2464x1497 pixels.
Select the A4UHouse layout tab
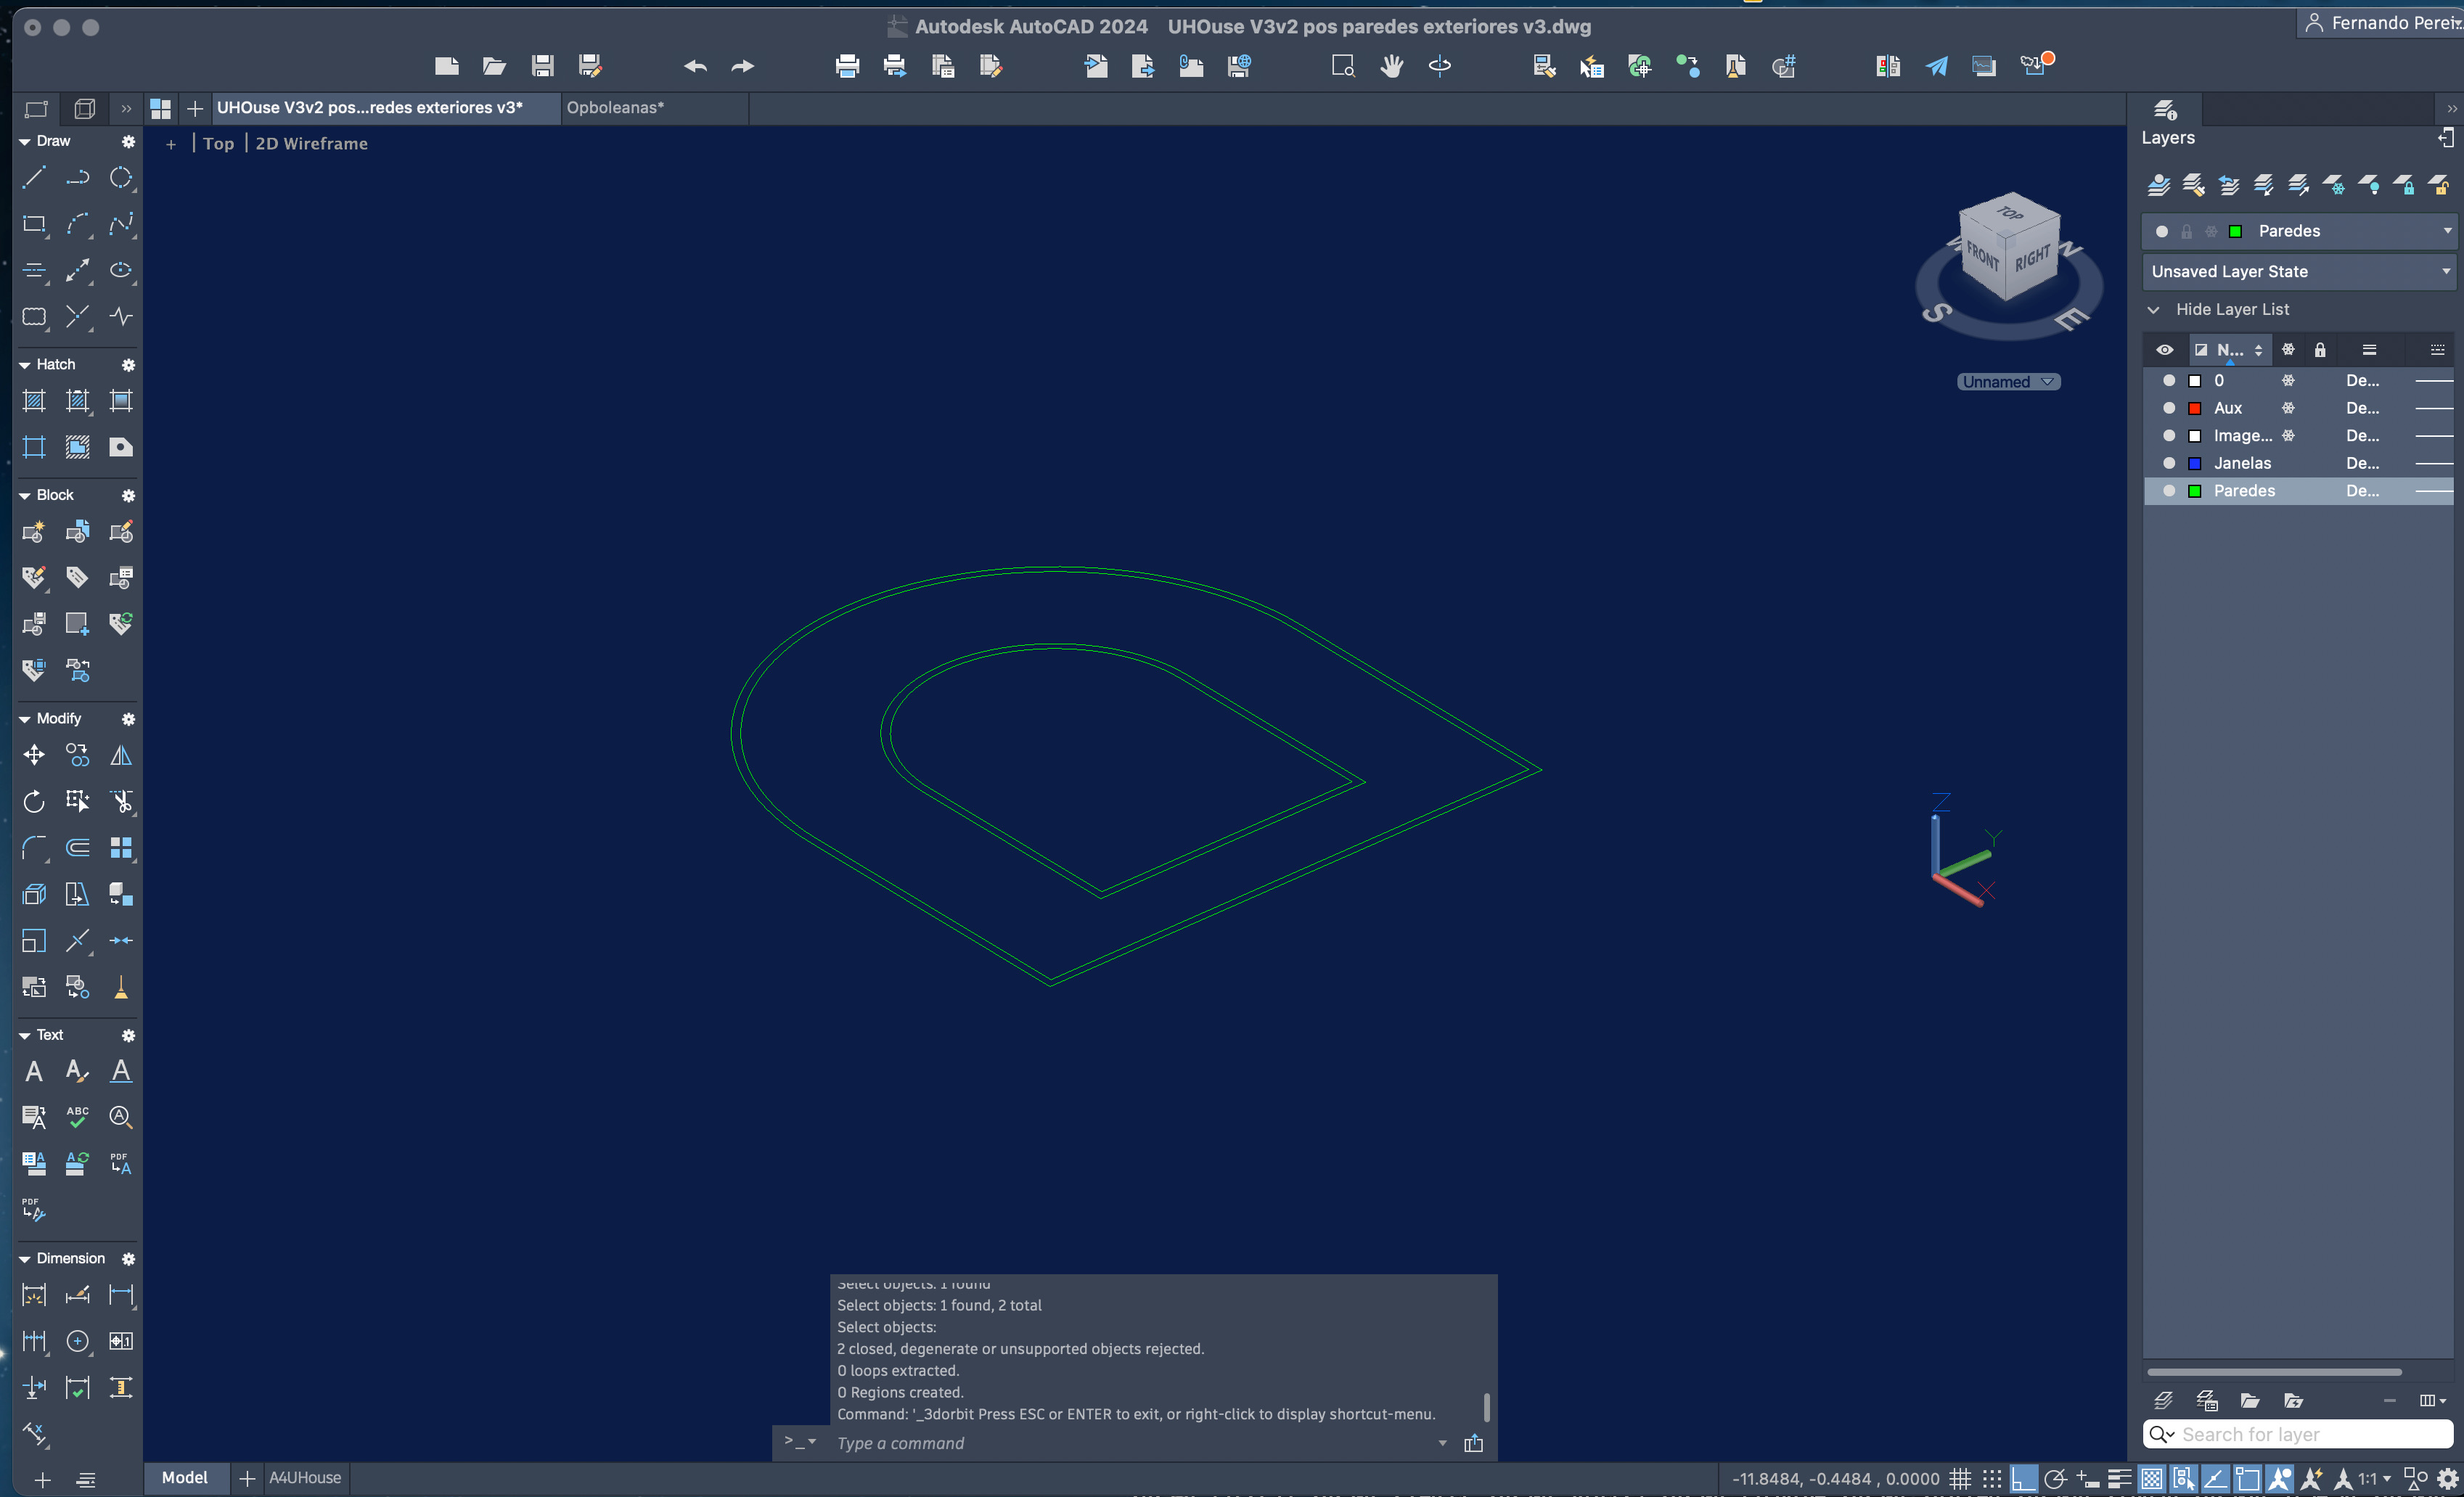click(305, 1477)
